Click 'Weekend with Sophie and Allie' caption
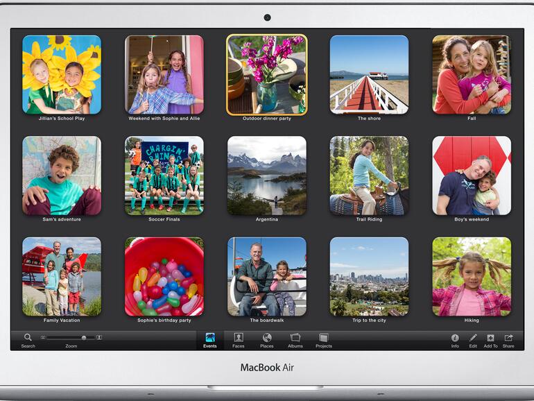Screen dimensions: 534x401 [x=164, y=119]
